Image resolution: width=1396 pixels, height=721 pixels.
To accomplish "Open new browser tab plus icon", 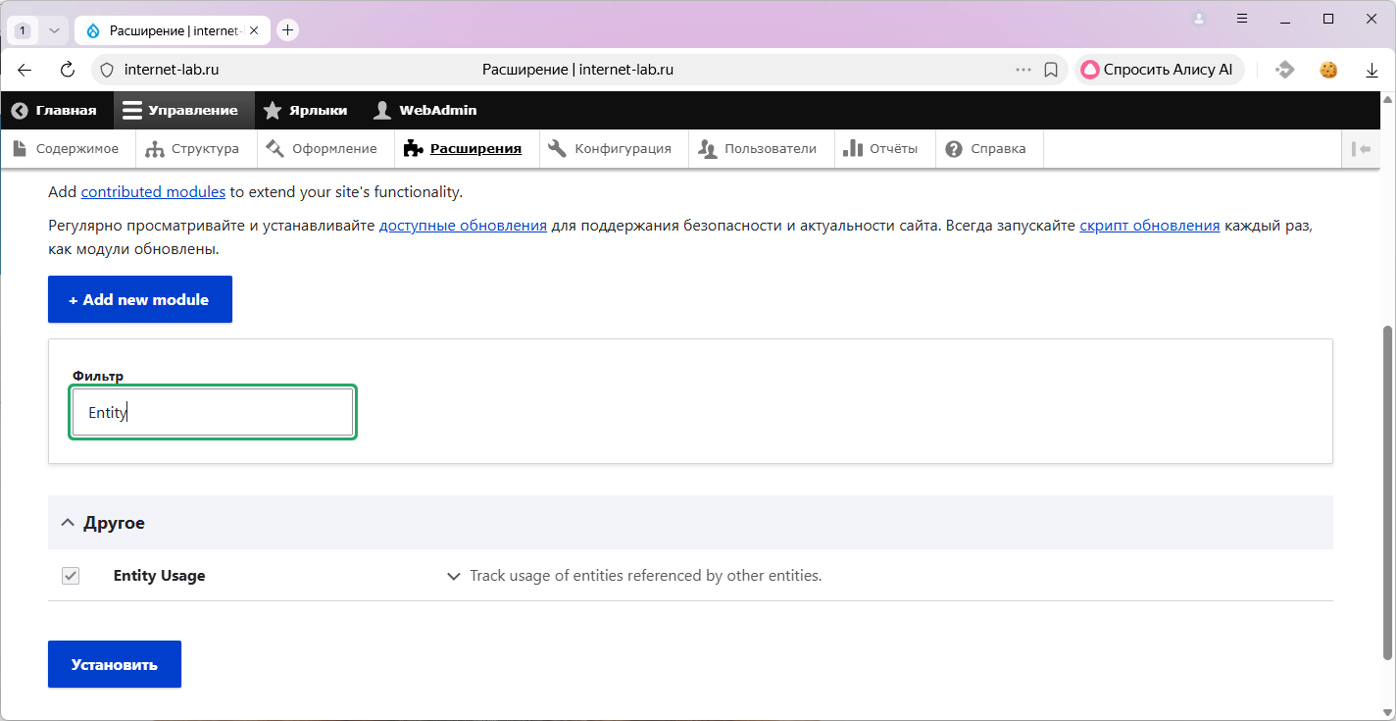I will (287, 30).
